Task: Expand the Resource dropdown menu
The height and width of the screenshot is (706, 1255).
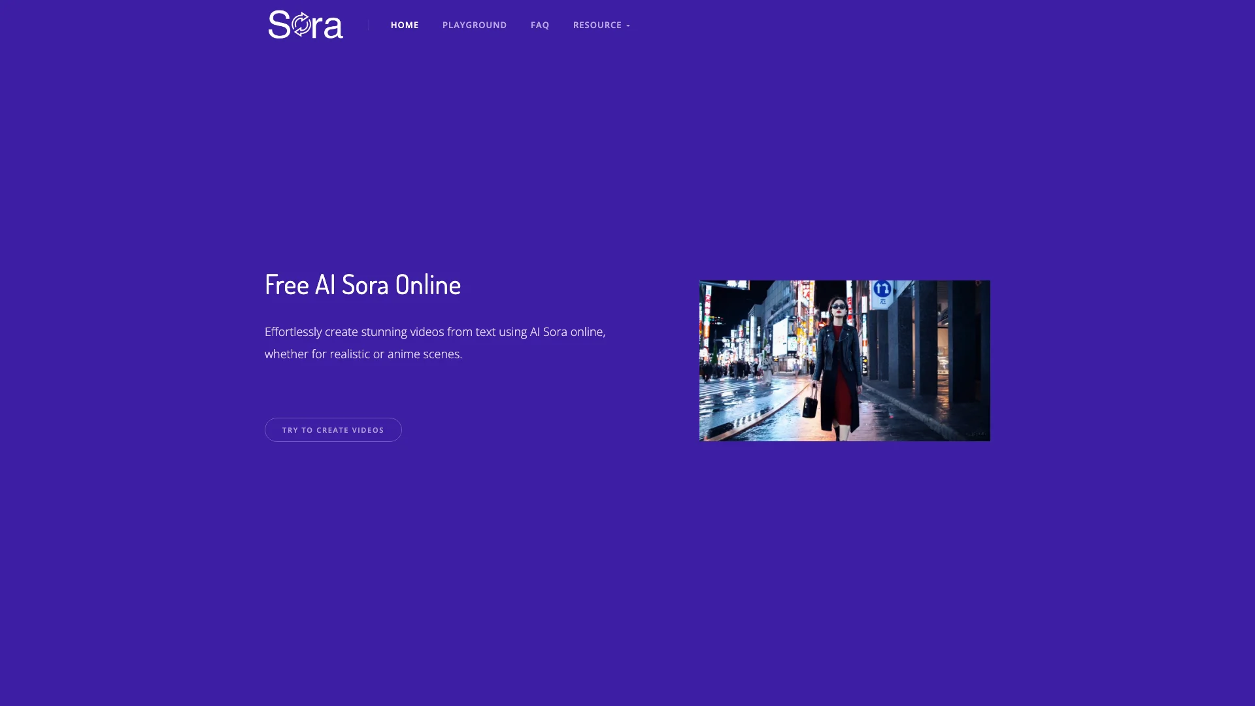Action: (x=601, y=25)
